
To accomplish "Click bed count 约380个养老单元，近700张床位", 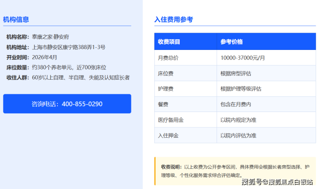I will pyautogui.click(x=69, y=68).
